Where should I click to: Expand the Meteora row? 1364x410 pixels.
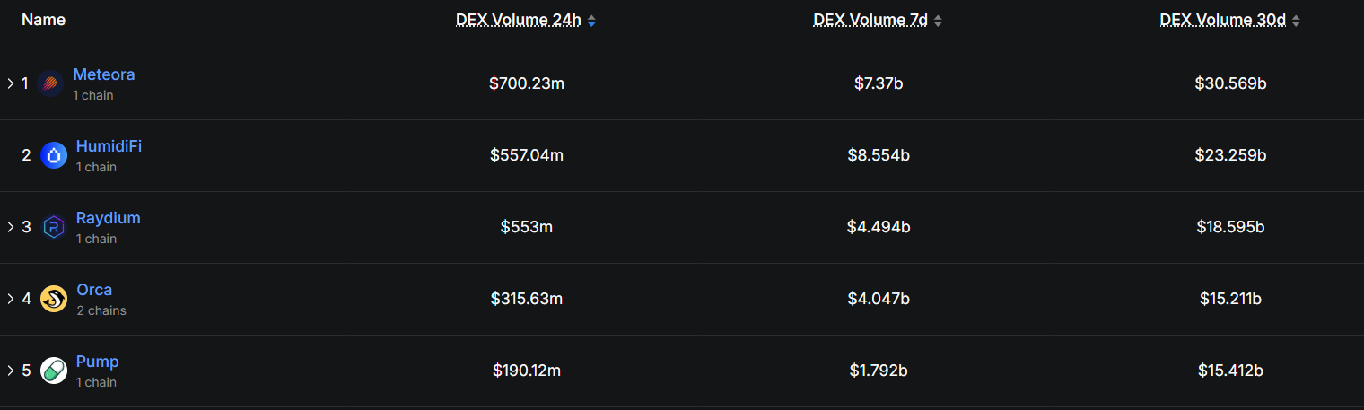(11, 83)
